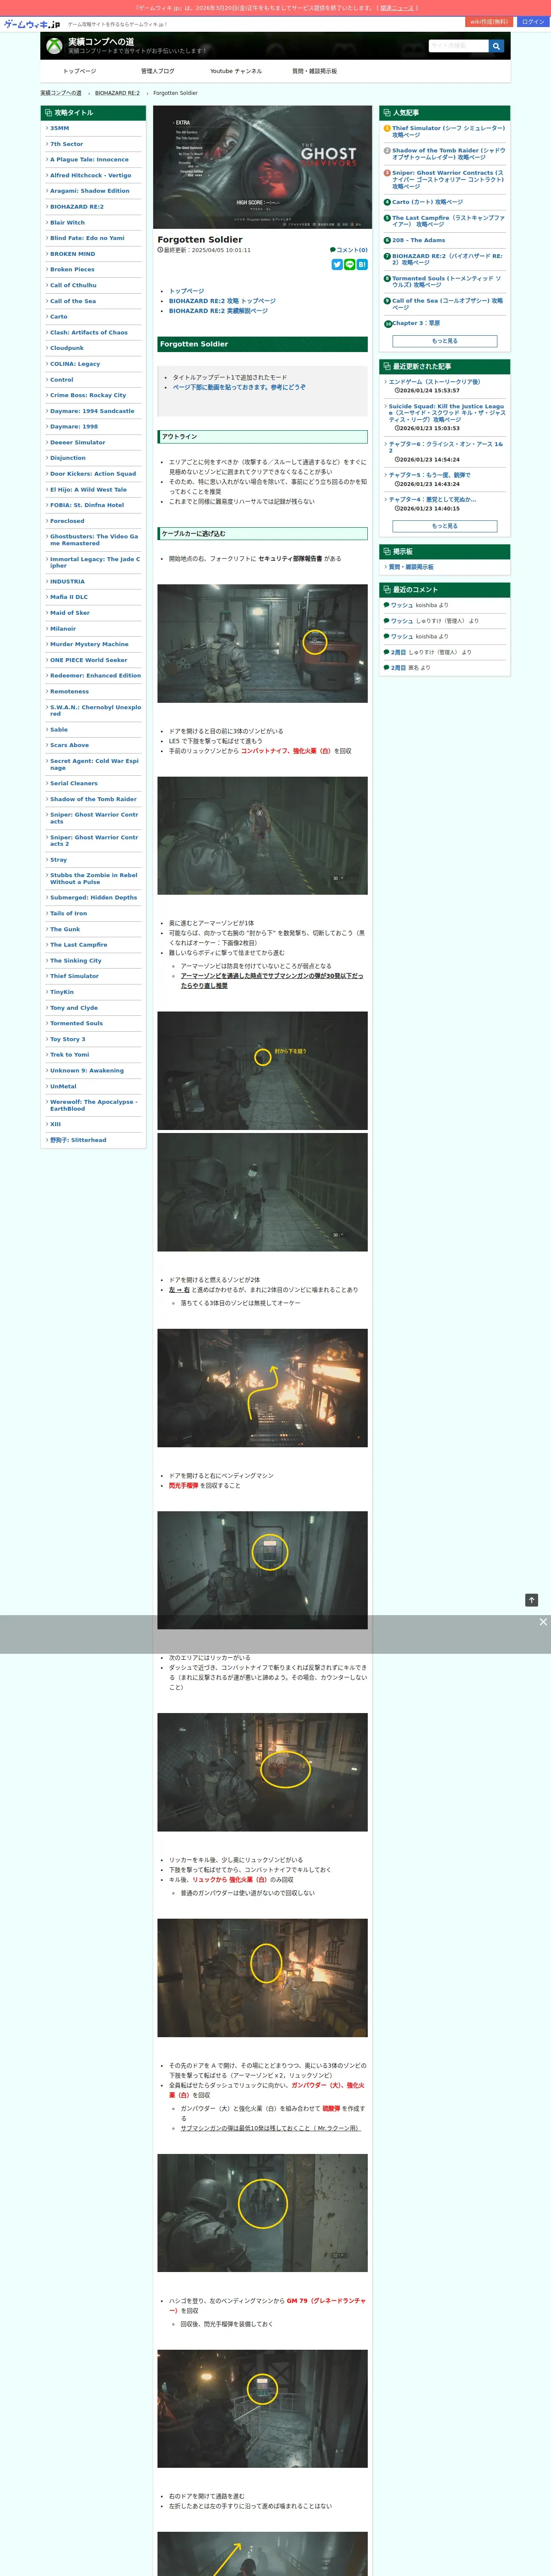Click the magnifier search button
551x2576 pixels.
497,46
